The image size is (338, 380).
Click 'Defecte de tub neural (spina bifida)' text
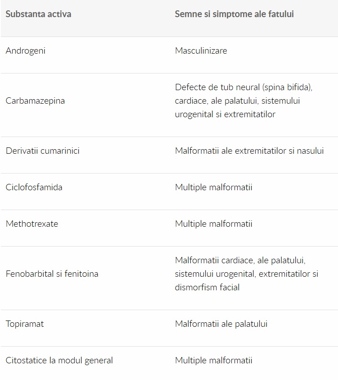click(x=243, y=87)
